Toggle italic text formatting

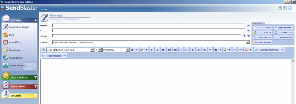coord(158,50)
